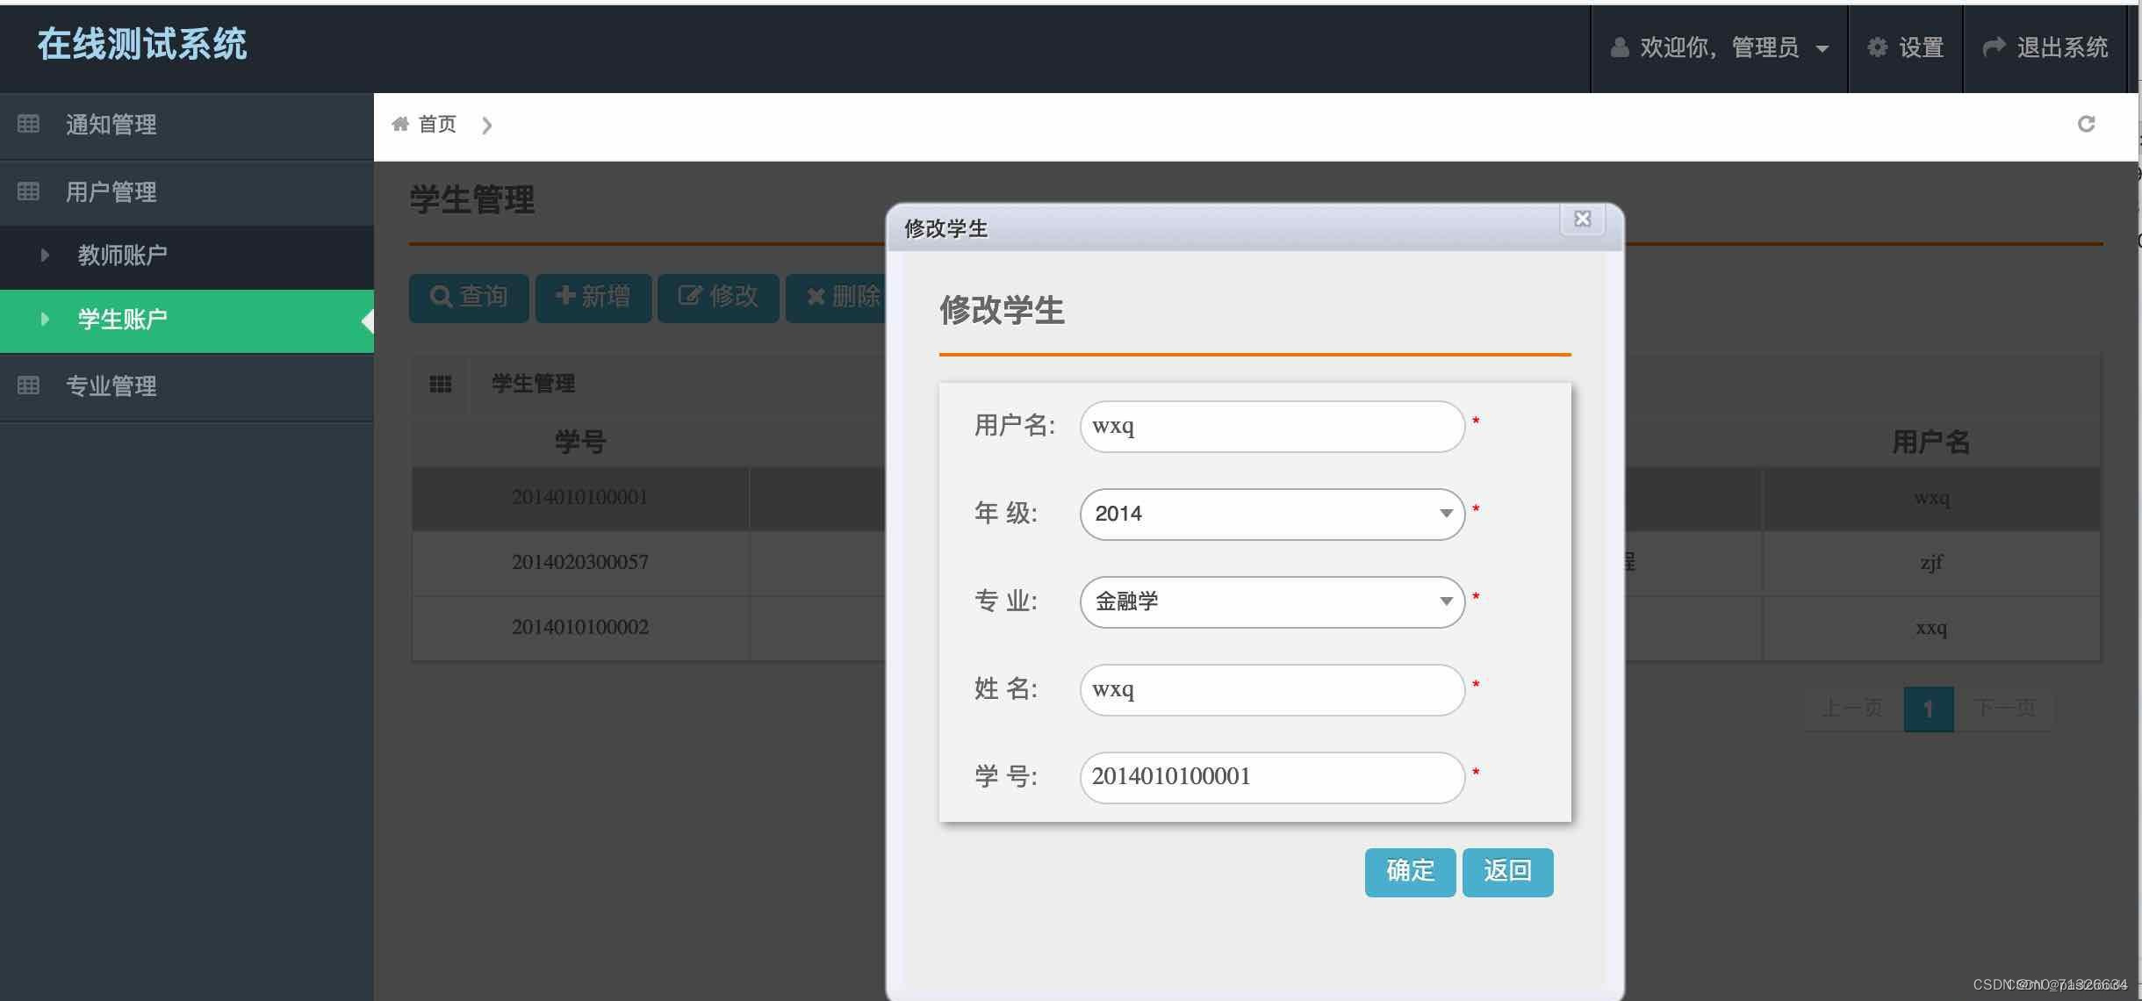
Task: Open the 管理员 user dropdown caret
Action: 1822,48
